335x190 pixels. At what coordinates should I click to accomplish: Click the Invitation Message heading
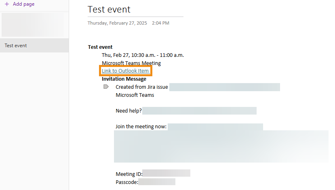click(124, 79)
